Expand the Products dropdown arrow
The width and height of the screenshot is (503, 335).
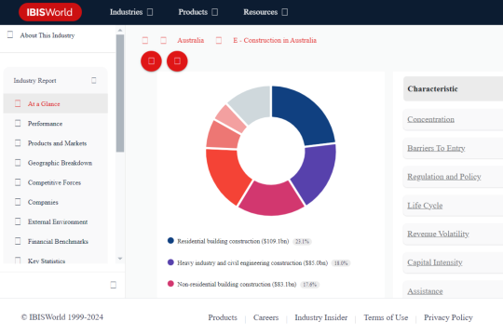(x=215, y=12)
